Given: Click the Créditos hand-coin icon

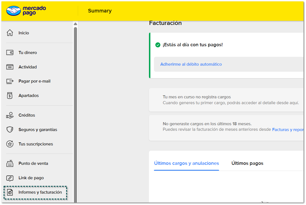Looking at the screenshot, I should pos(10,115).
